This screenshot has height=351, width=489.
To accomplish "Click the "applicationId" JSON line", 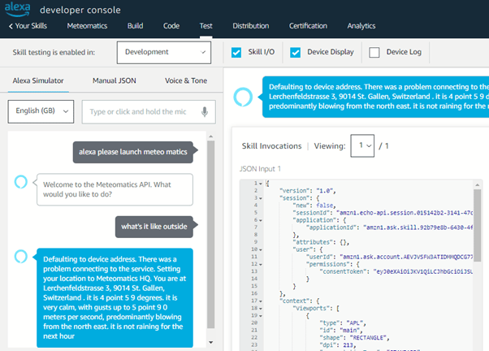I will coord(389,227).
